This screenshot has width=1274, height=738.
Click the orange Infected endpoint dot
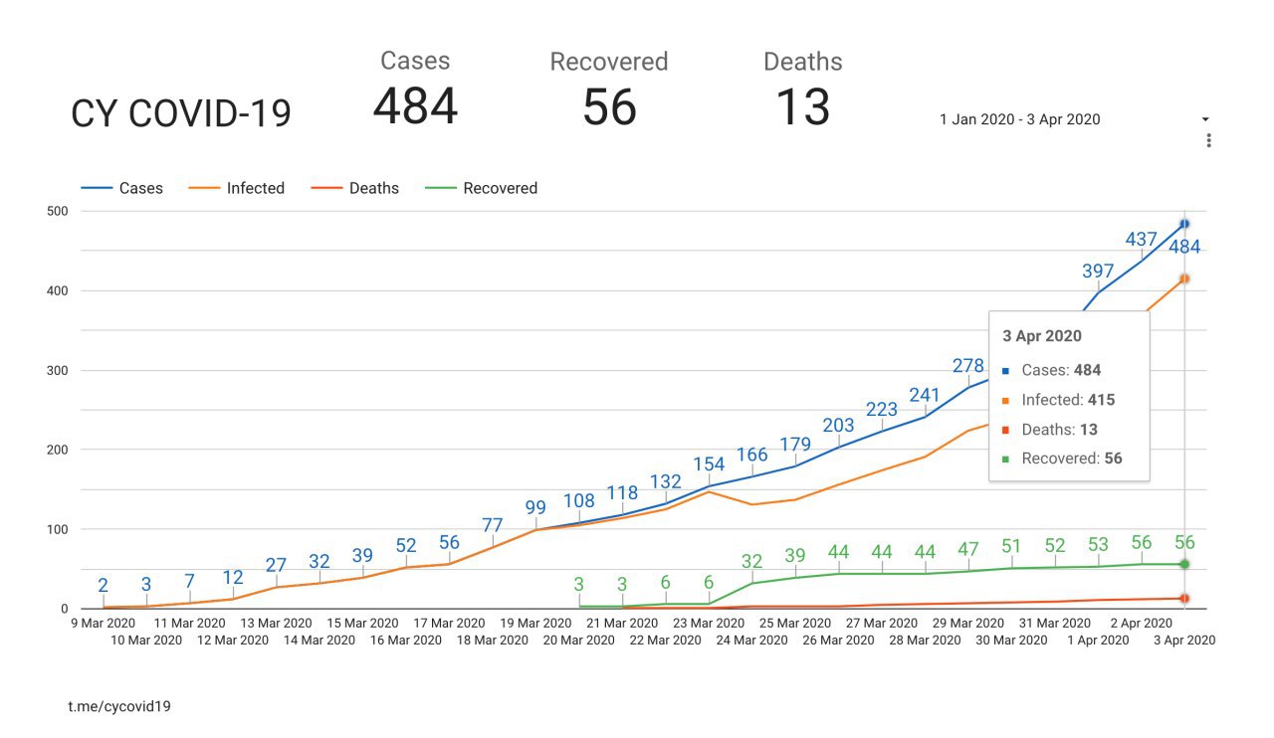tap(1184, 278)
